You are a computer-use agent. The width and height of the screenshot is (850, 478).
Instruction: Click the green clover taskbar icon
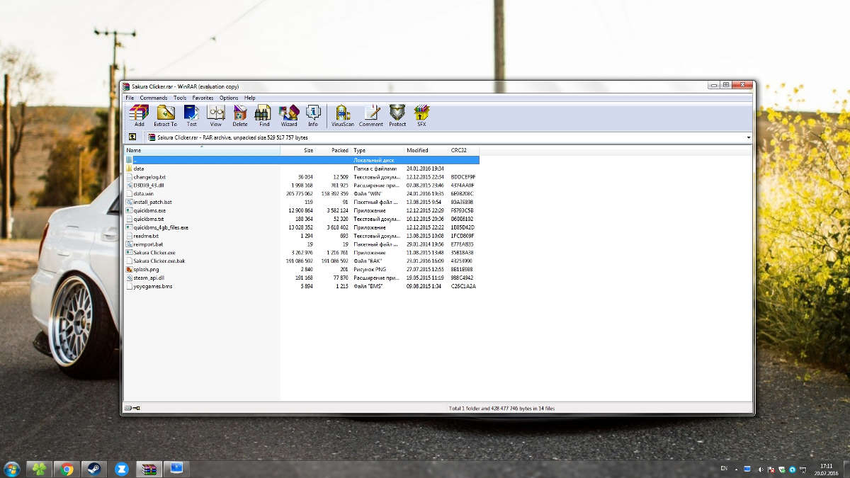[x=40, y=469]
